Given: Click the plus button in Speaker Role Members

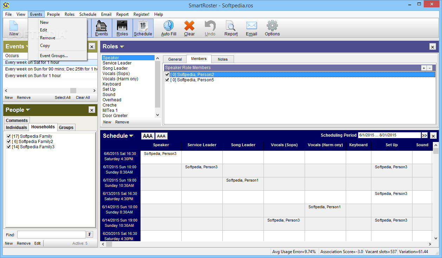Looking at the screenshot, I should point(424,68).
